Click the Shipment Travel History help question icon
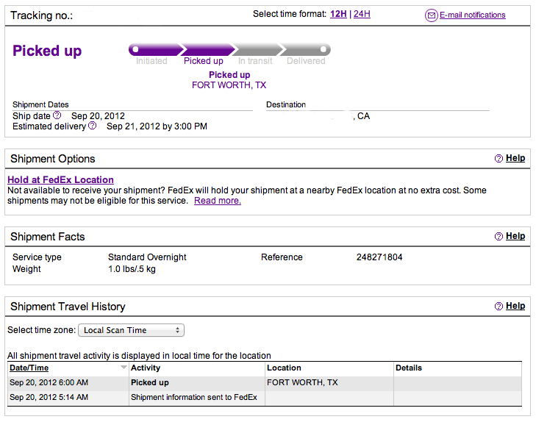Viewport: 536px width, 422px height. (x=499, y=306)
